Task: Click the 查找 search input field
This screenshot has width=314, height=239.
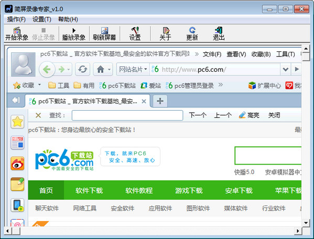Action: (127, 115)
